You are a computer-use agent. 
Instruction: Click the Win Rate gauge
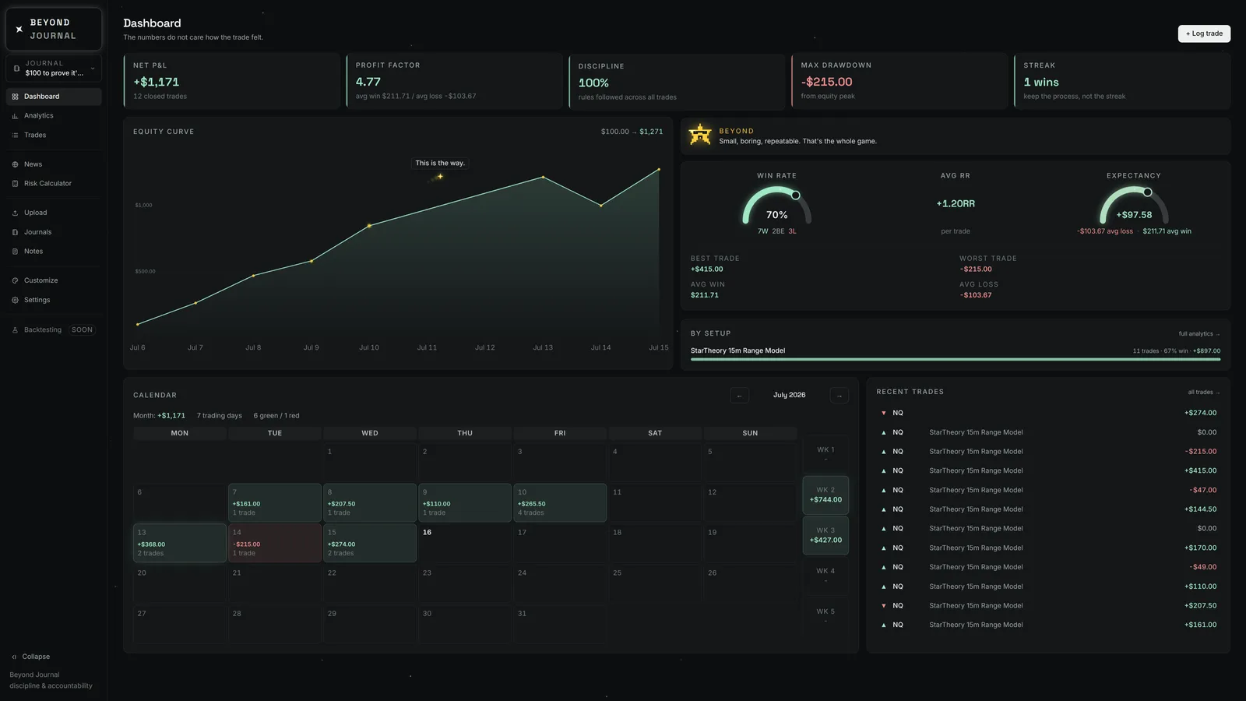777,206
